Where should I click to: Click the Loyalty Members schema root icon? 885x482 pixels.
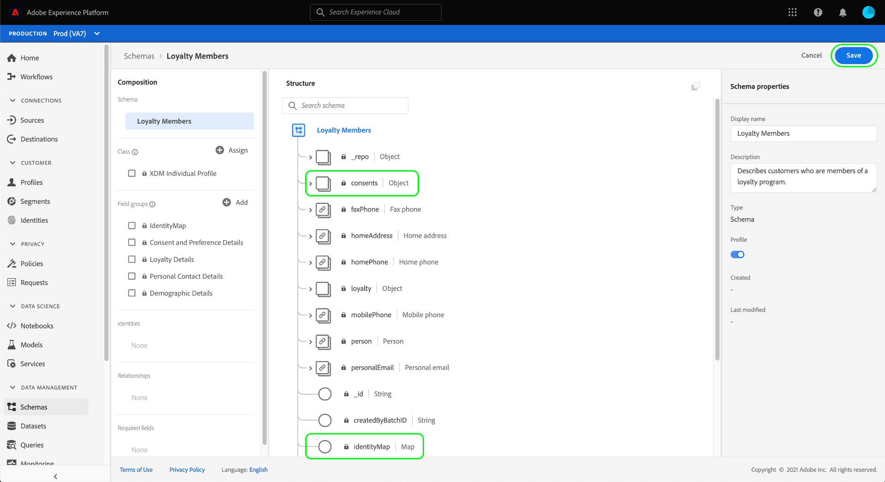299,130
